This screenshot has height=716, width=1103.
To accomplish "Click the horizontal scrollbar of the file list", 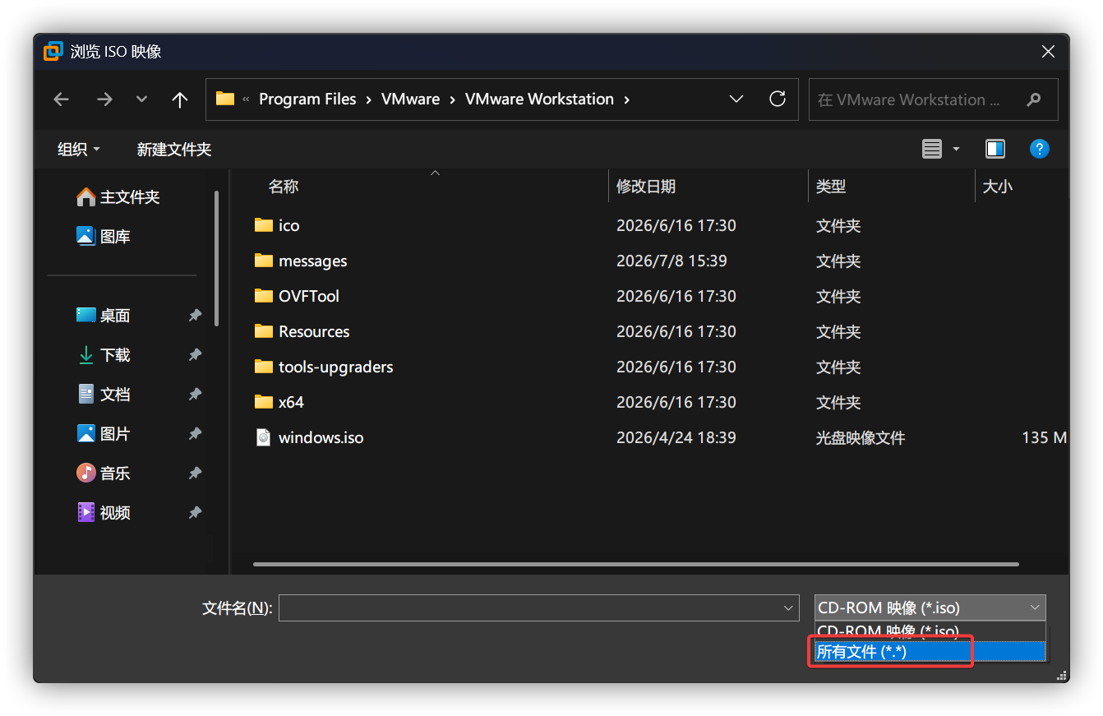I will 636,565.
